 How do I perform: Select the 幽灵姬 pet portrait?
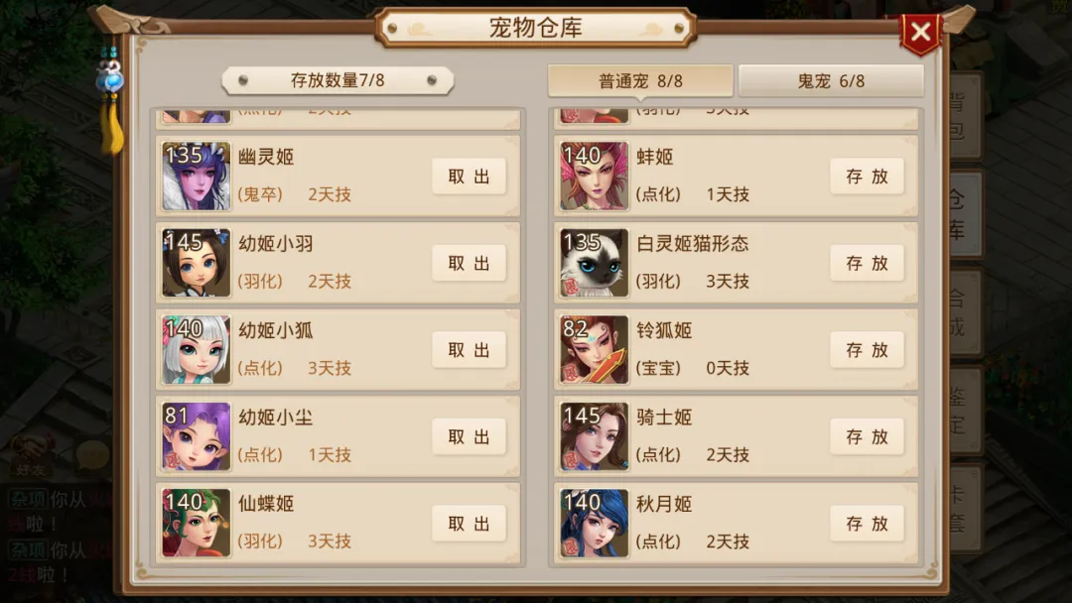(x=197, y=177)
